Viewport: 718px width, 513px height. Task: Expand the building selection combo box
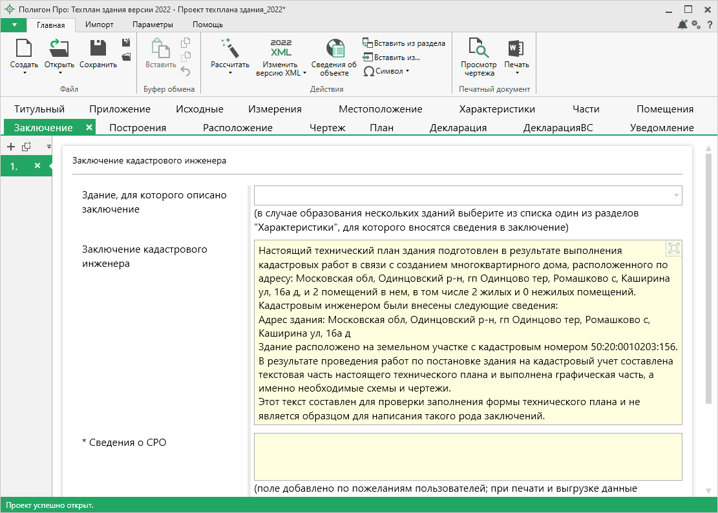(676, 195)
